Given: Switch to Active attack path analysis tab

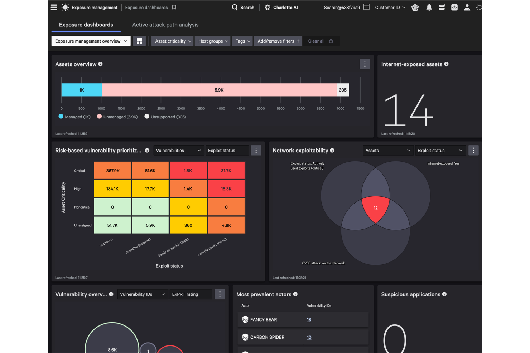Looking at the screenshot, I should tap(165, 25).
